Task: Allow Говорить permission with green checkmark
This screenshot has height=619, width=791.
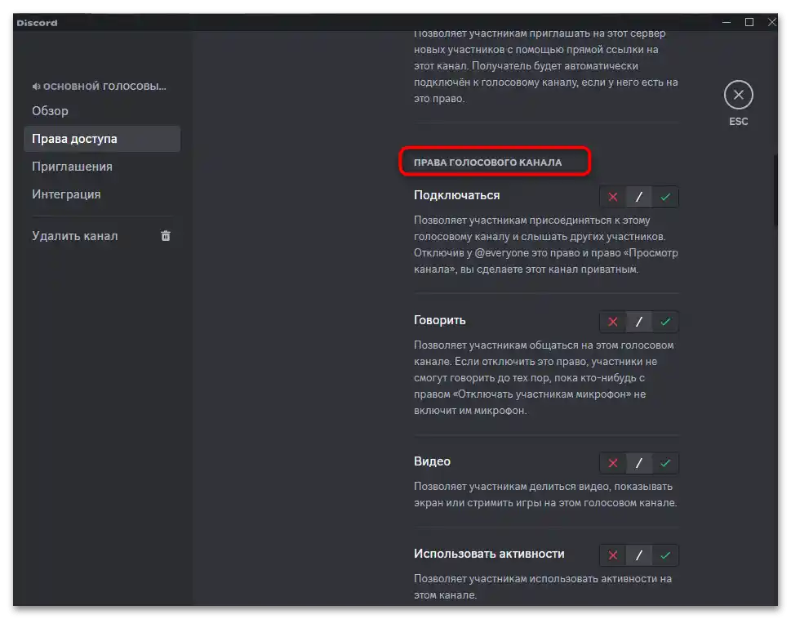Action: pyautogui.click(x=665, y=322)
